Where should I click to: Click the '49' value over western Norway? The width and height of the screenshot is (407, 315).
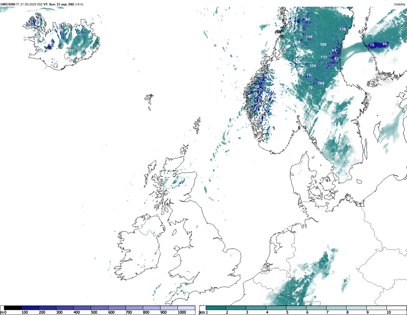(x=257, y=86)
